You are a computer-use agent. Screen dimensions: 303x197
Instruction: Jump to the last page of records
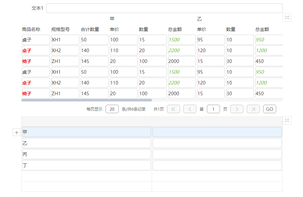(253, 109)
